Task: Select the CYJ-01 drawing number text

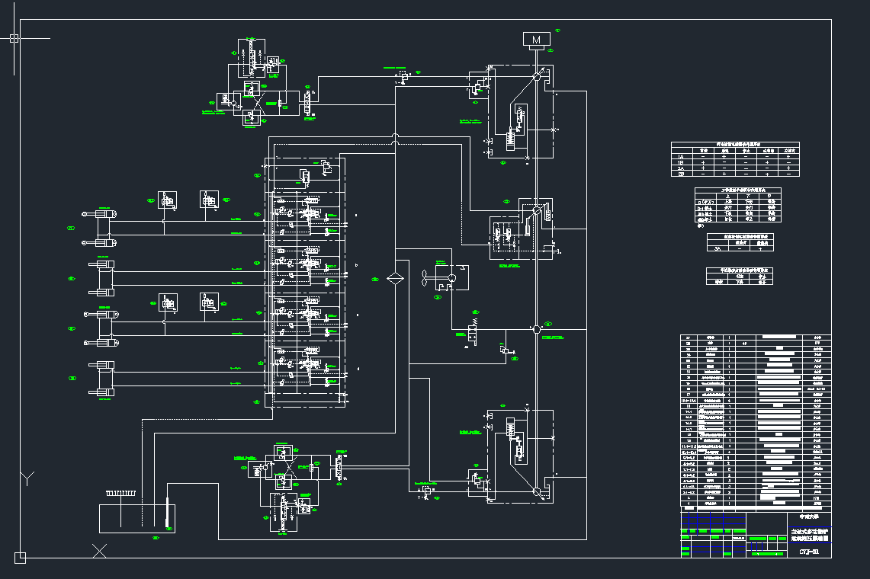Action: click(809, 552)
